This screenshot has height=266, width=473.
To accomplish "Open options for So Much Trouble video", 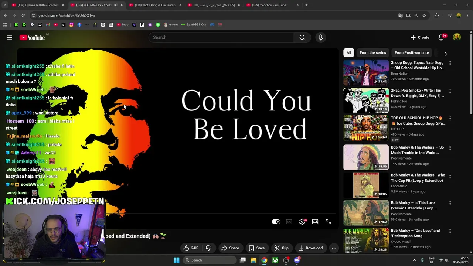I will click(x=450, y=148).
